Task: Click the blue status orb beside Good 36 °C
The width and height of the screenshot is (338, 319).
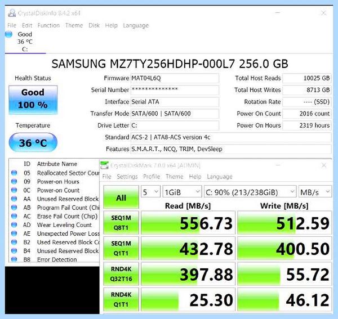Action: click(8, 34)
